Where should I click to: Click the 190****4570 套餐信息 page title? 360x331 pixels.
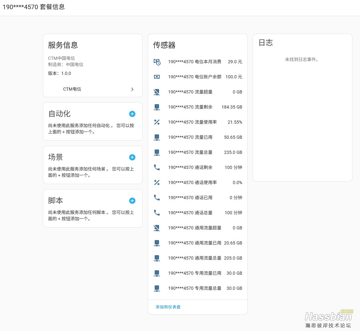click(34, 7)
